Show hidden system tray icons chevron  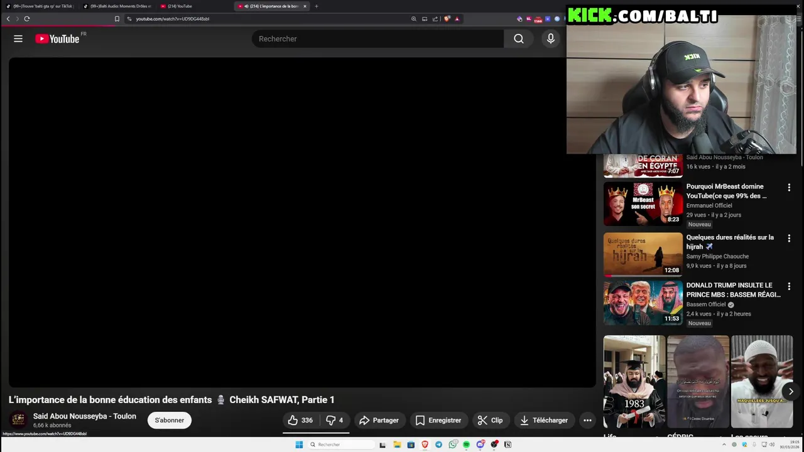tap(725, 444)
